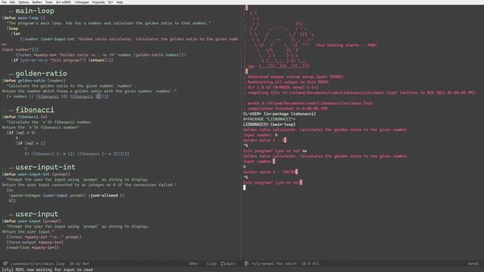Click the 'parse-integer' line with :junk-allowed
This screenshot has width=484, height=272.
[x=67, y=195]
